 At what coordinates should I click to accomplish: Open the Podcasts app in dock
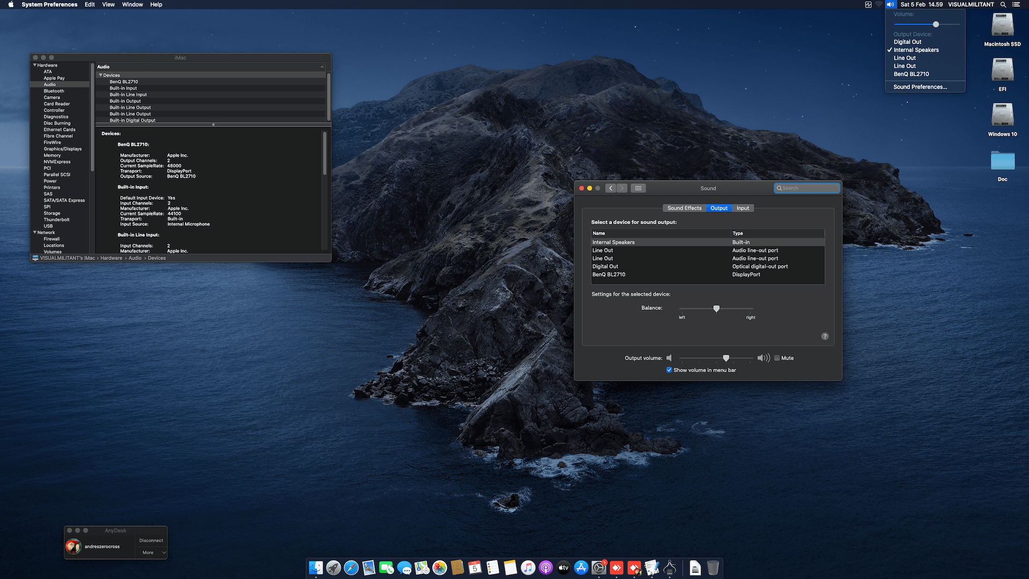pos(546,568)
